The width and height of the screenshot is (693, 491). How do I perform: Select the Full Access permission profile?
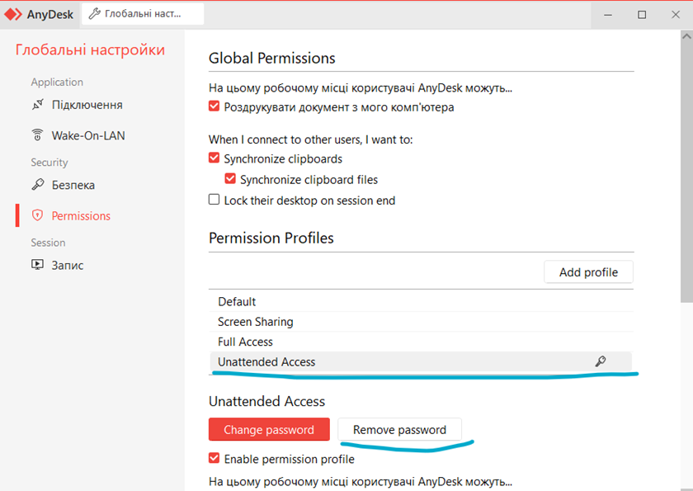tap(246, 342)
